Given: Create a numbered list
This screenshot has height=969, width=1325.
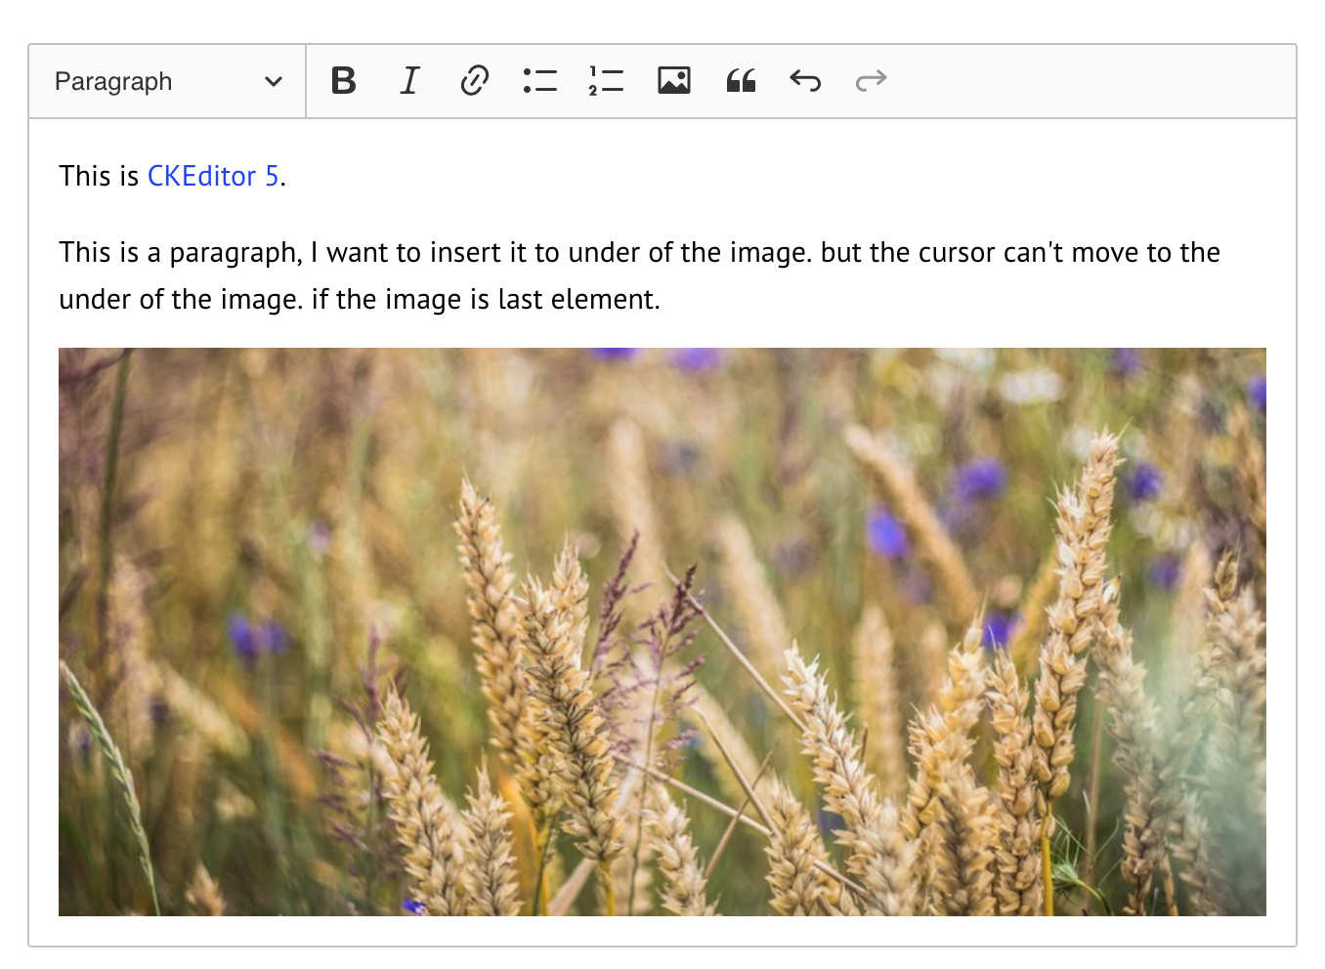Looking at the screenshot, I should 606,81.
